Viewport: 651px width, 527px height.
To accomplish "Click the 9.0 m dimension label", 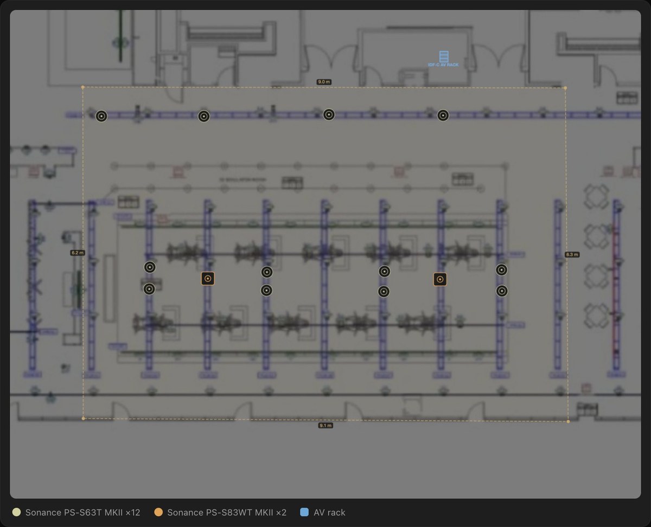I will pos(324,82).
